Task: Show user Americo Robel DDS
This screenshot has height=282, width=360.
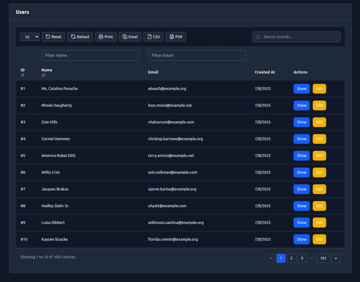Action: pyautogui.click(x=301, y=156)
